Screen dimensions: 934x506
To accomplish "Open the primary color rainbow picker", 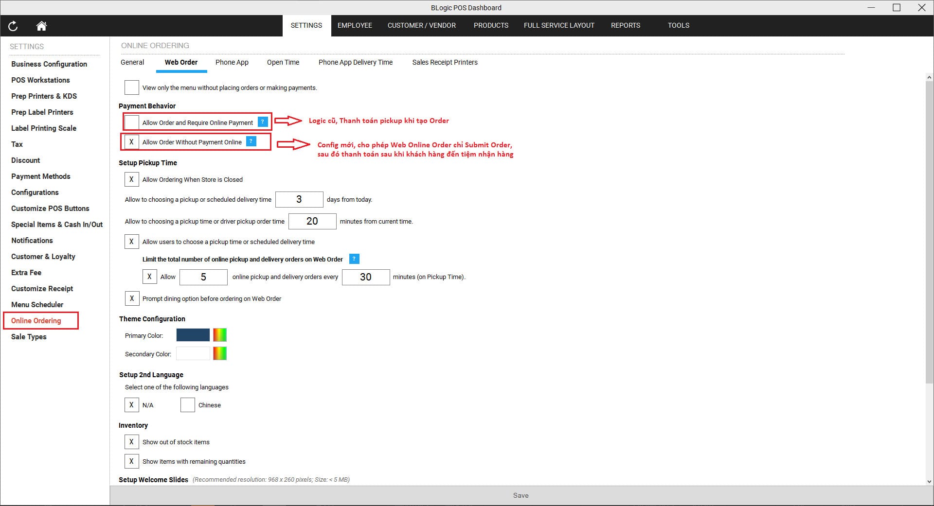I will coord(219,335).
